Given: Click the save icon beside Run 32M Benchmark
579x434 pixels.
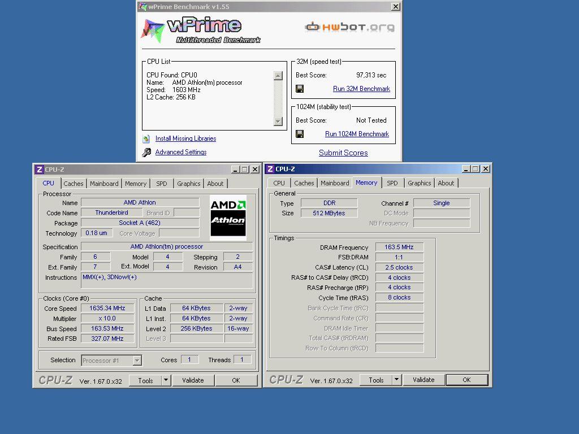Looking at the screenshot, I should tap(300, 89).
